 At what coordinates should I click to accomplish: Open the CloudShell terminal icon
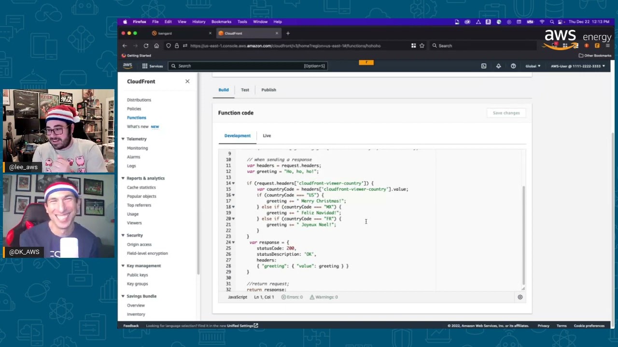point(483,66)
